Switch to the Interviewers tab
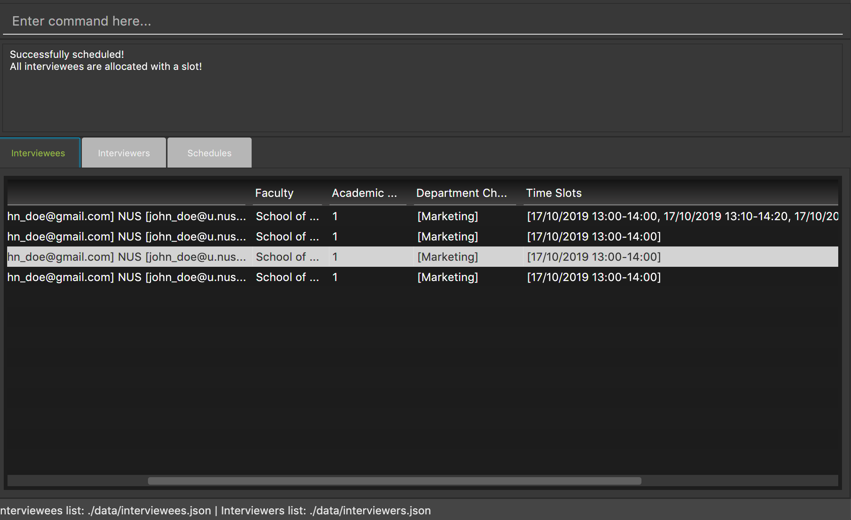This screenshot has height=520, width=851. [x=124, y=153]
